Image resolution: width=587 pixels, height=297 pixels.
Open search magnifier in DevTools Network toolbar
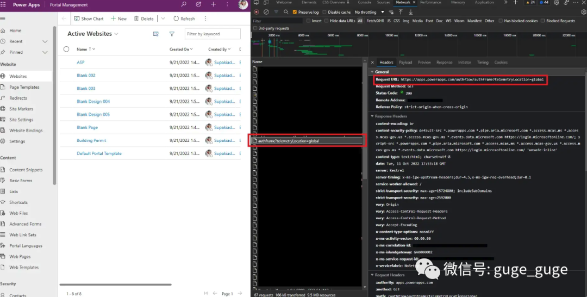click(x=286, y=12)
